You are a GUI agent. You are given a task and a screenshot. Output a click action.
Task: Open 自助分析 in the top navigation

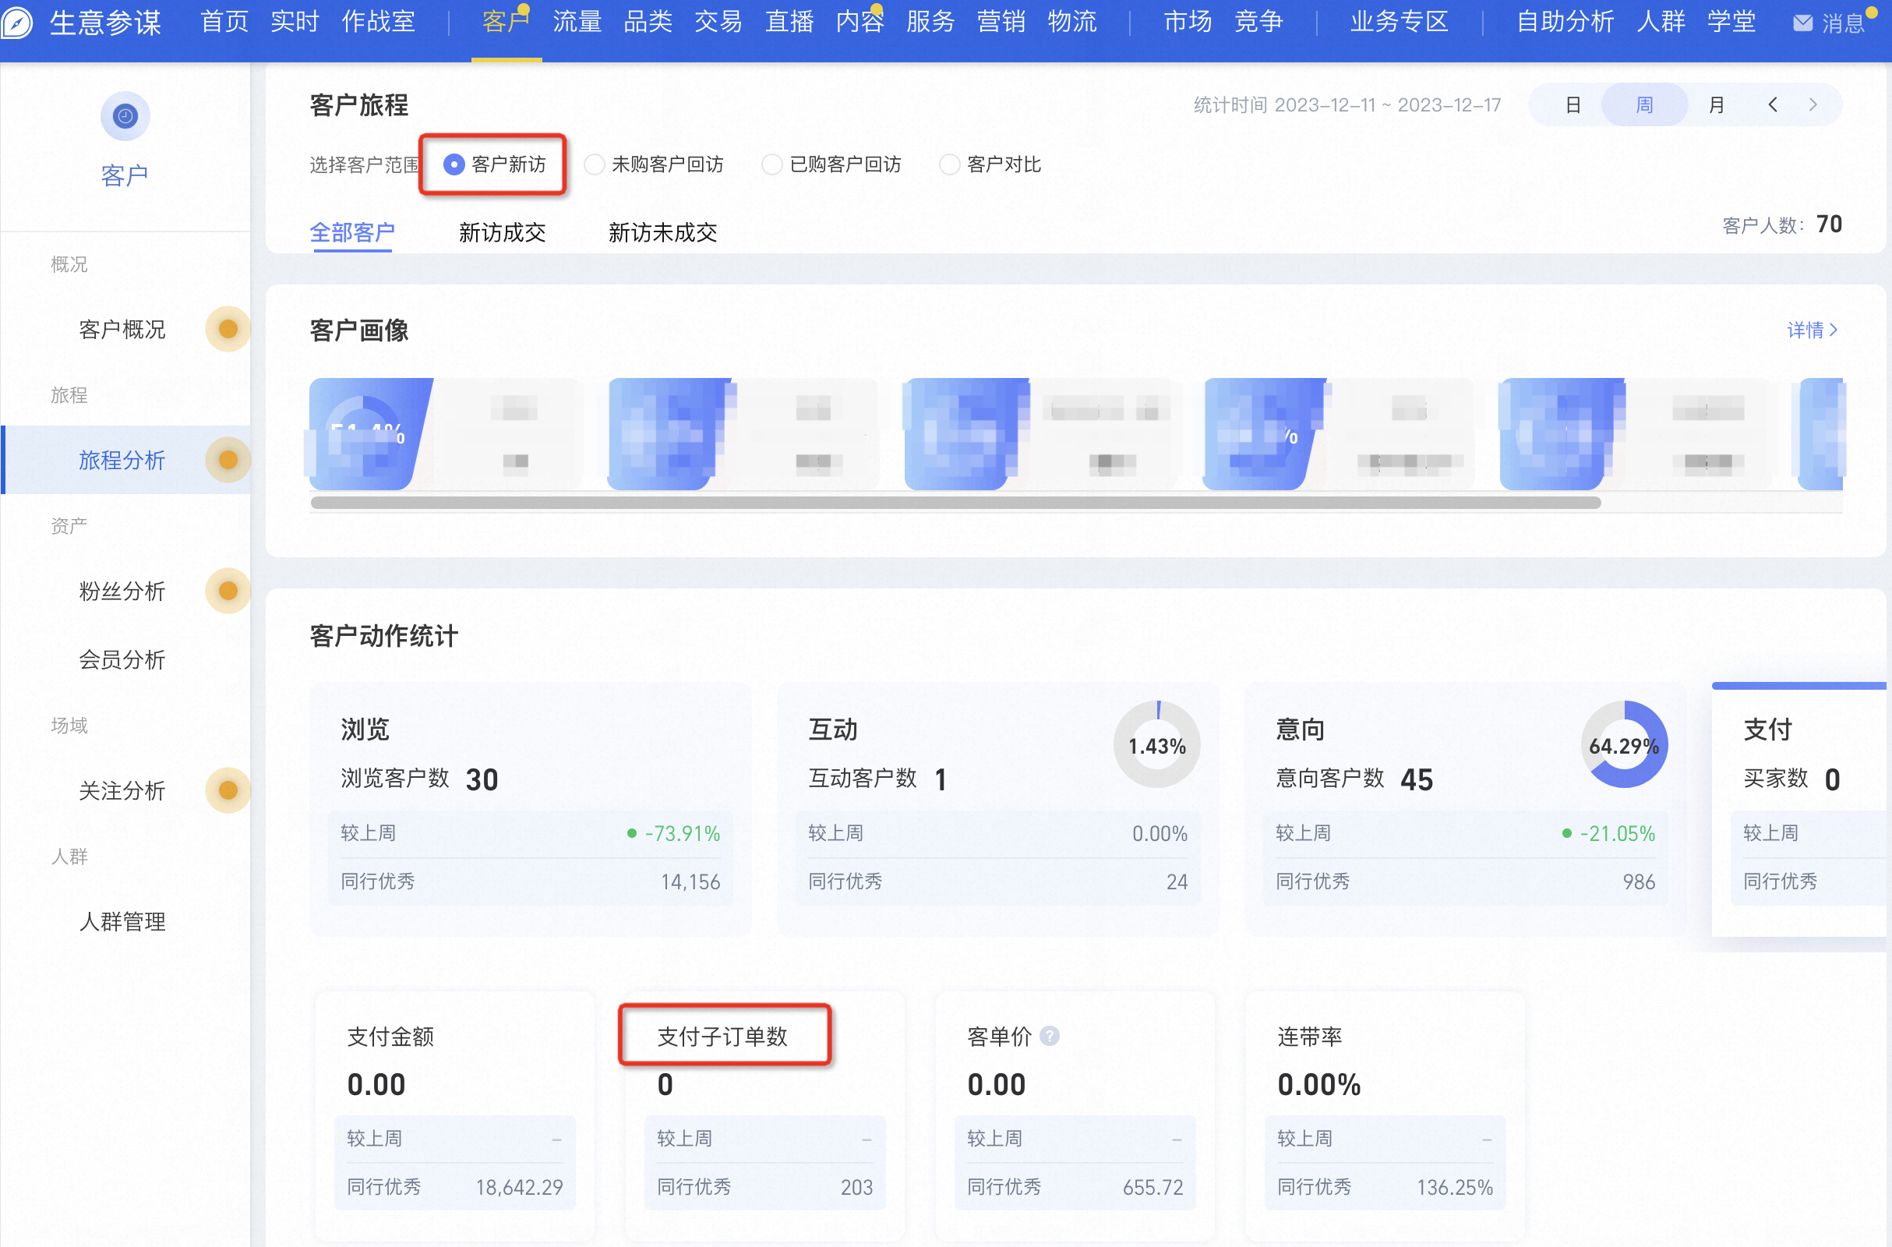pyautogui.click(x=1565, y=22)
